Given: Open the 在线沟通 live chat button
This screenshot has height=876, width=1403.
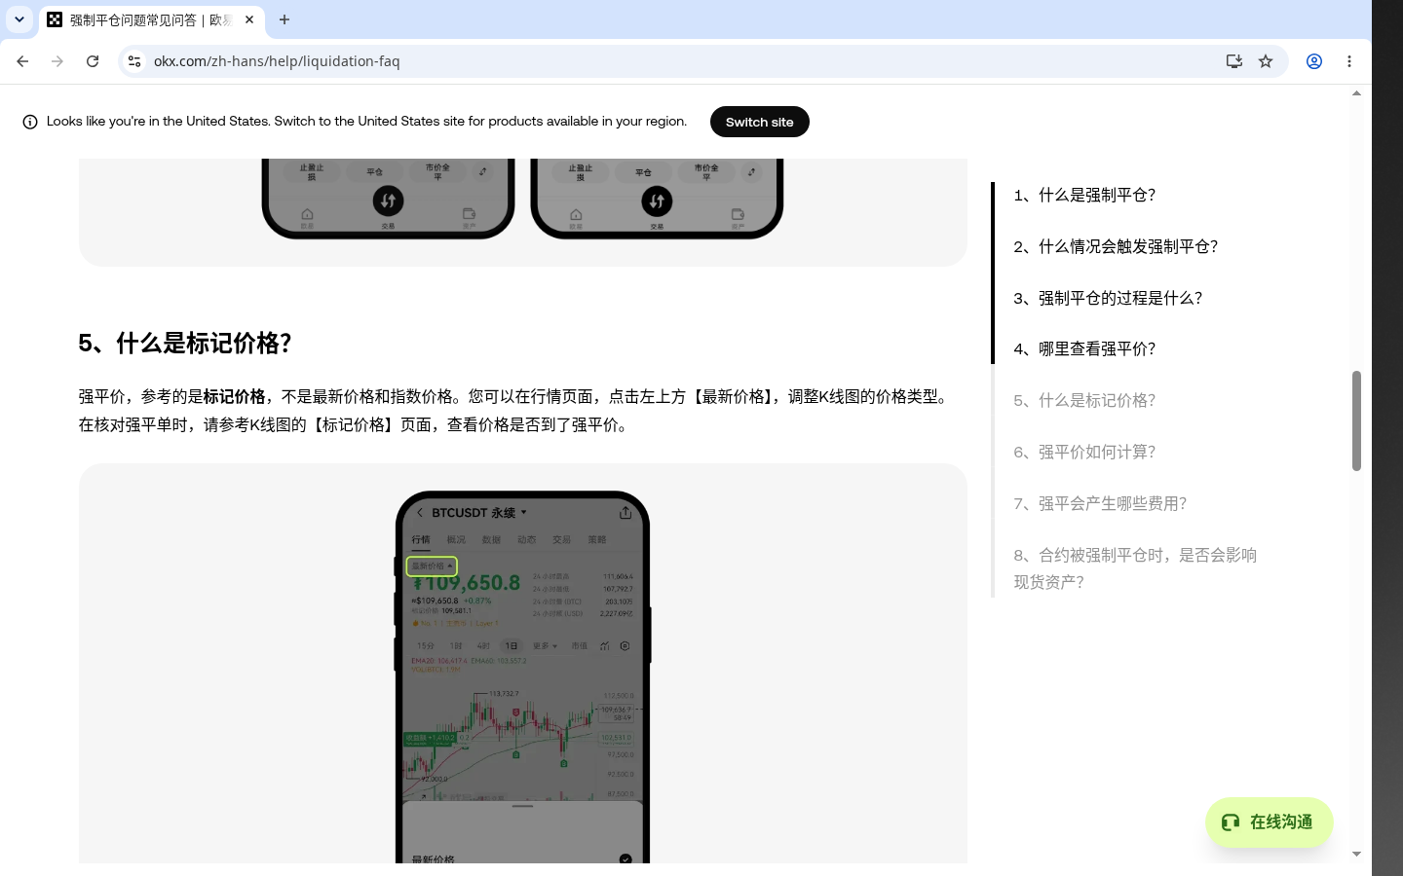Looking at the screenshot, I should [1269, 822].
